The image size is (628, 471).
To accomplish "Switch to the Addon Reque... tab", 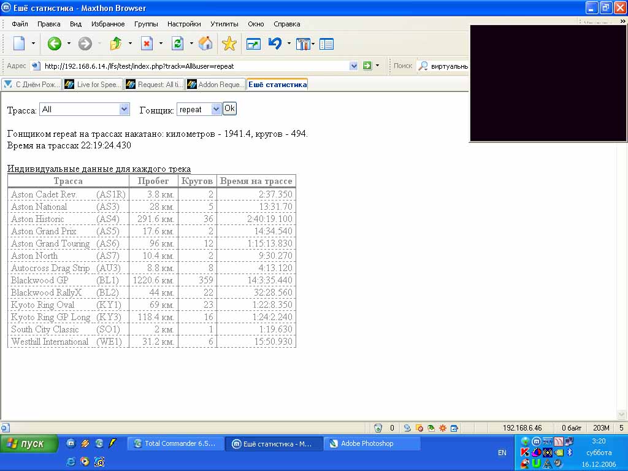I will (x=215, y=85).
